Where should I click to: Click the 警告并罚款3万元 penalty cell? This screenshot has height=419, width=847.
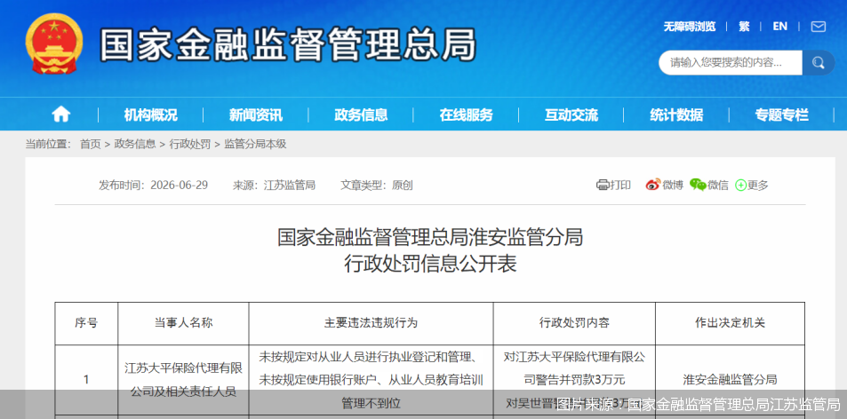point(574,380)
